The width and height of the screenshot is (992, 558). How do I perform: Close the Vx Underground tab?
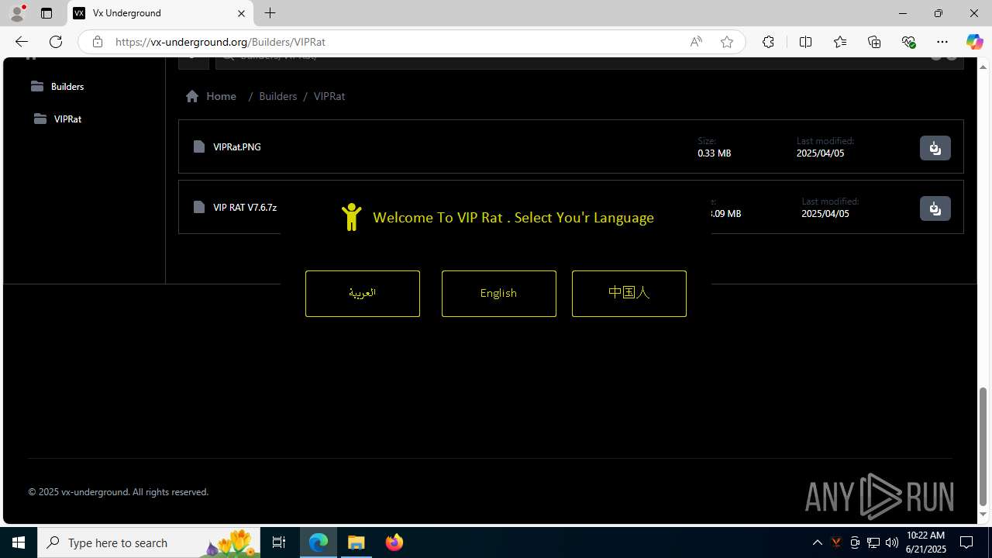click(x=241, y=13)
